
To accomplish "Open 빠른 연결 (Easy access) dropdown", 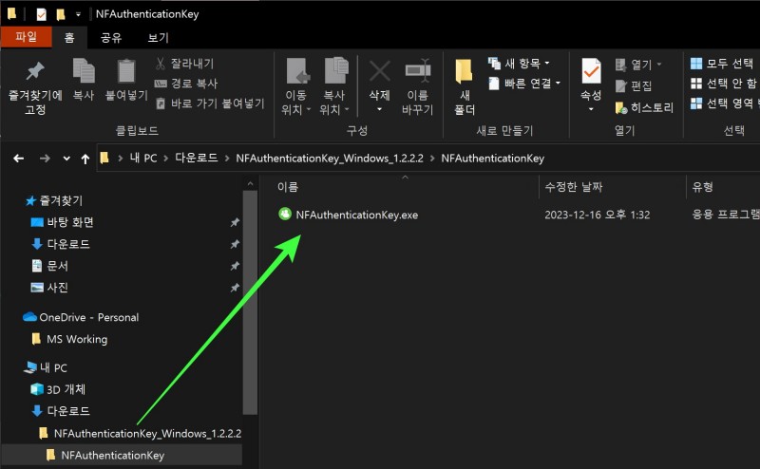I will [524, 84].
